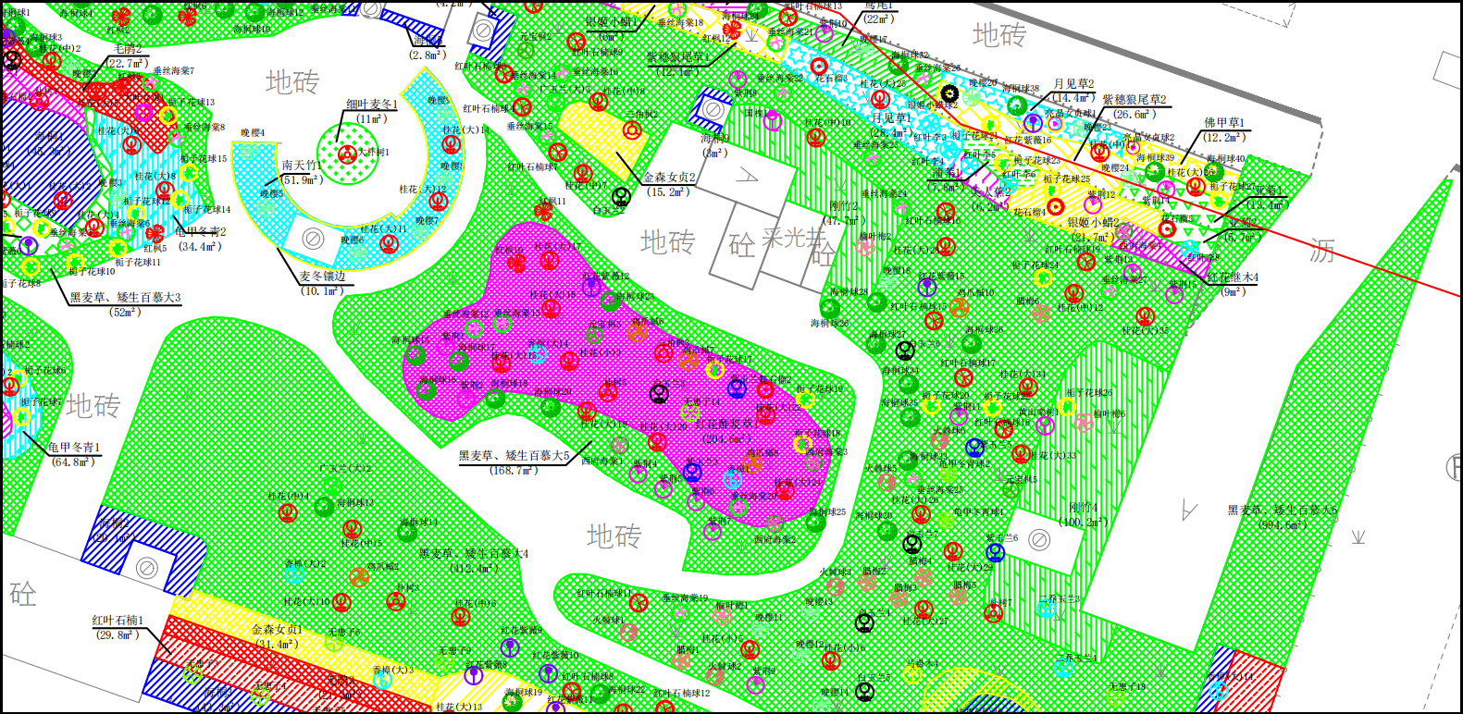The width and height of the screenshot is (1463, 714).
Task: Click the 紫穗狼尾草2 callout label
Action: tap(1134, 100)
